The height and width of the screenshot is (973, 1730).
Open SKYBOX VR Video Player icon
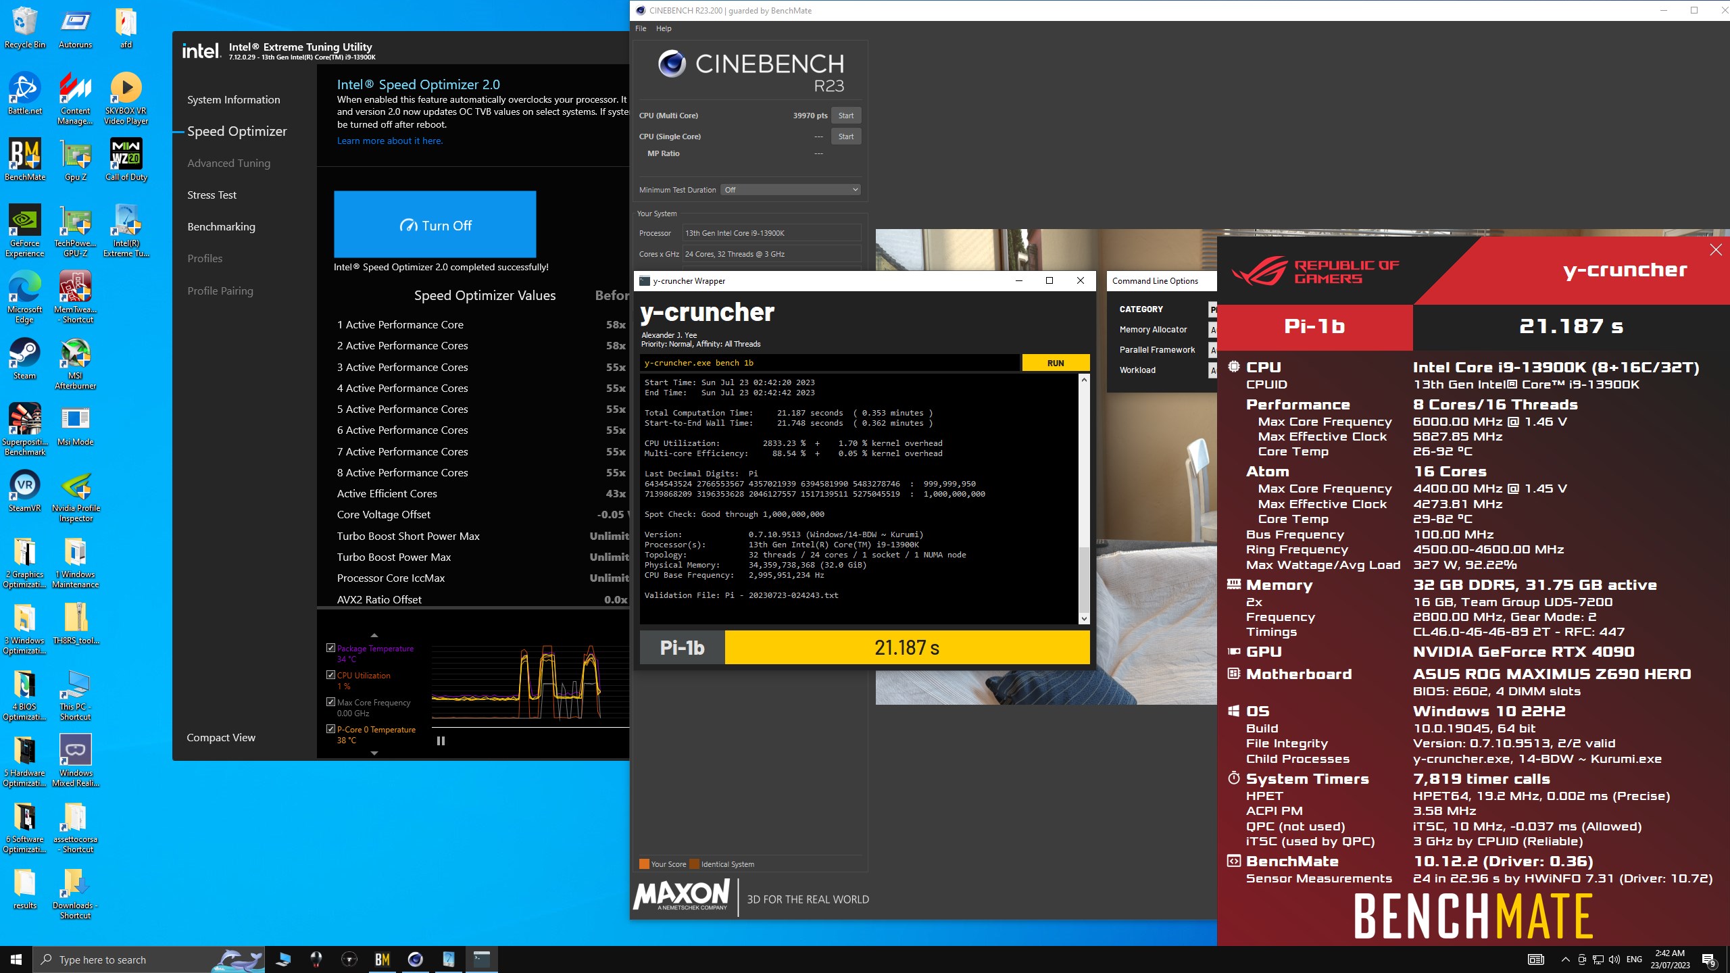click(x=126, y=99)
